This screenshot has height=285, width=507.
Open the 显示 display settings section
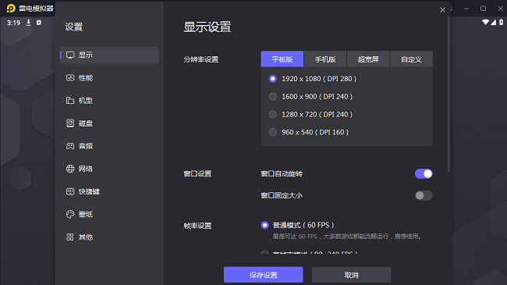(109, 55)
